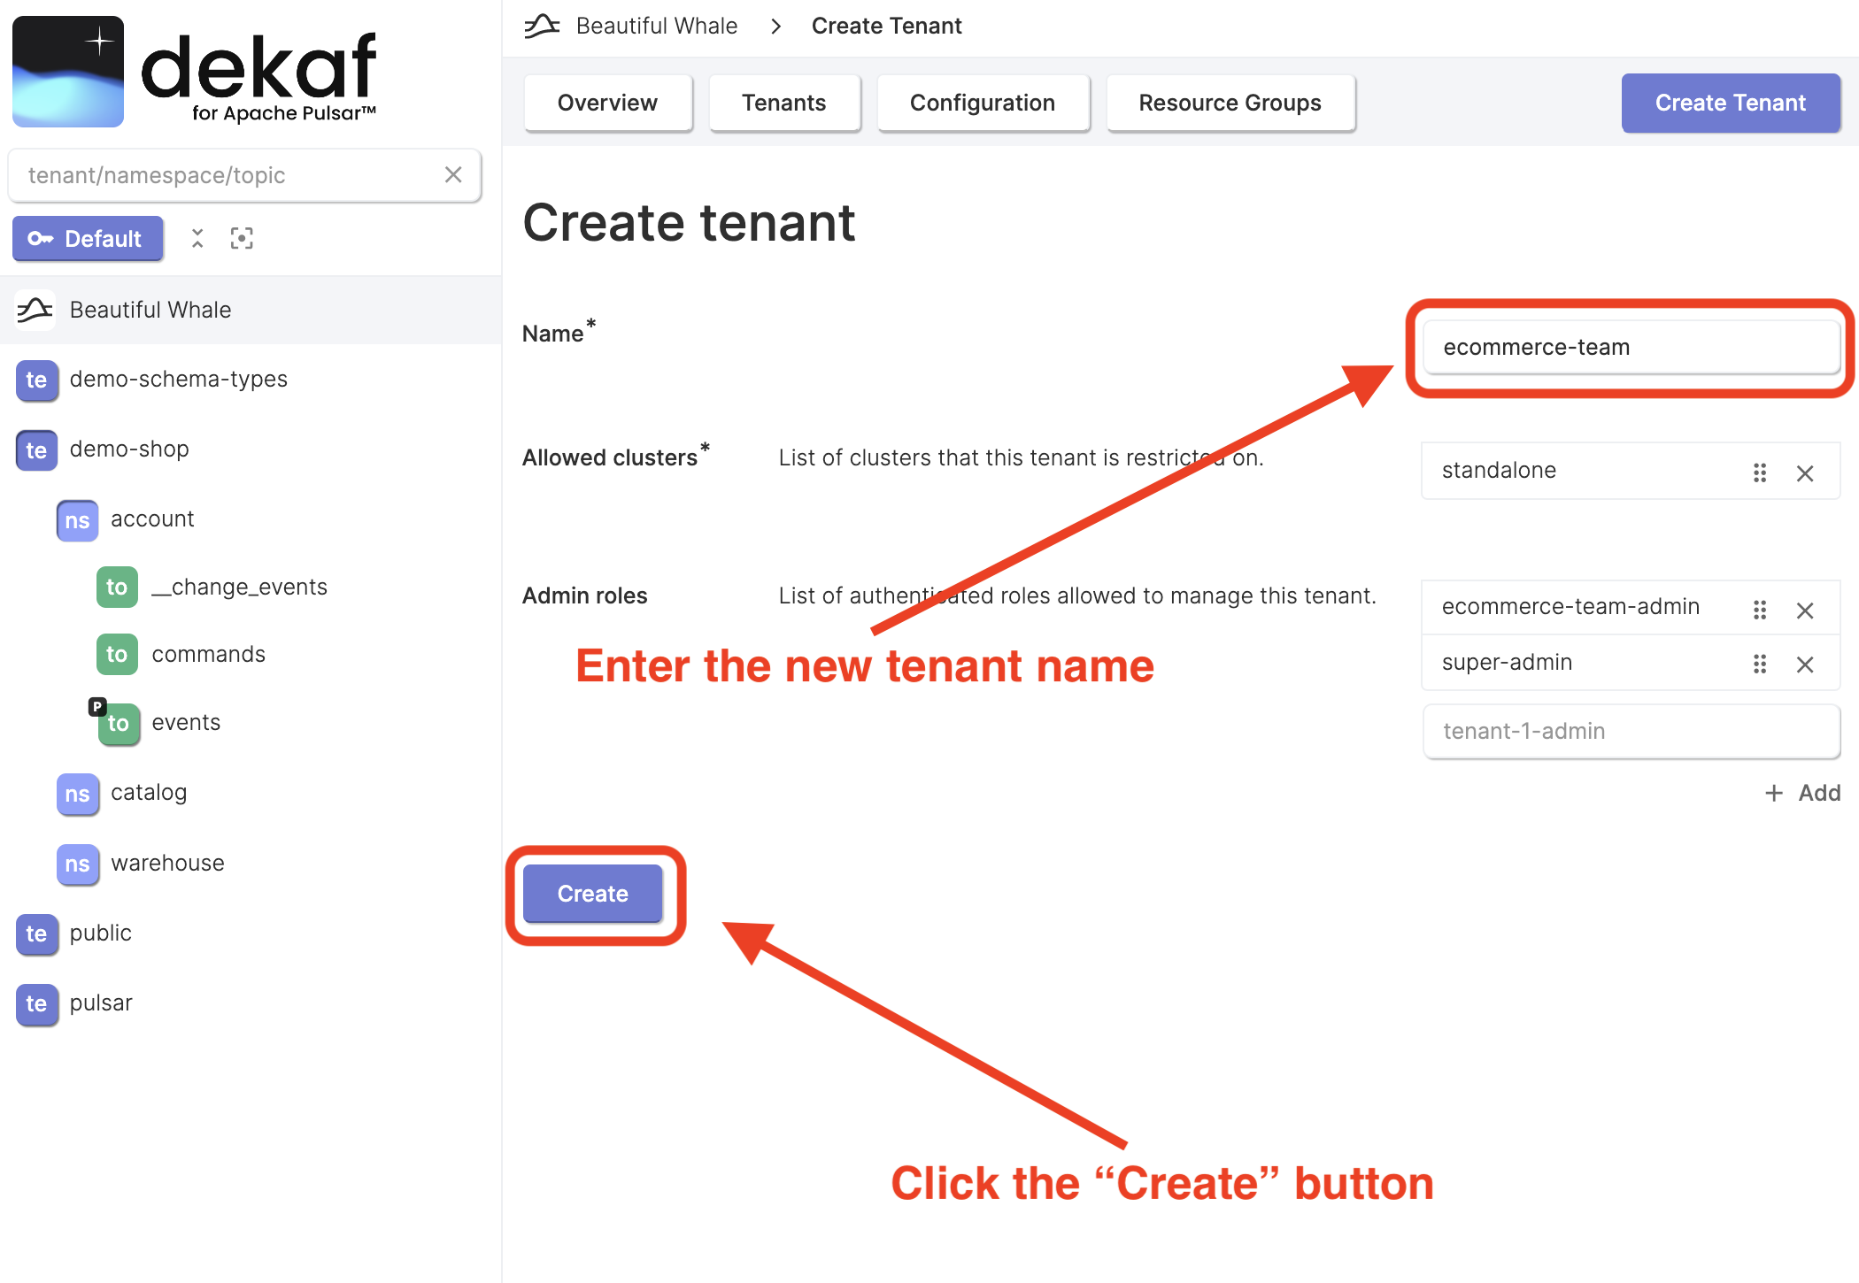This screenshot has height=1283, width=1859.
Task: Click the events partitioned topic badge
Action: click(x=118, y=724)
